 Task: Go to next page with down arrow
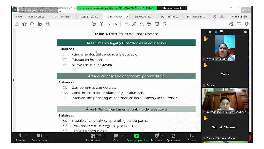click(x=101, y=24)
